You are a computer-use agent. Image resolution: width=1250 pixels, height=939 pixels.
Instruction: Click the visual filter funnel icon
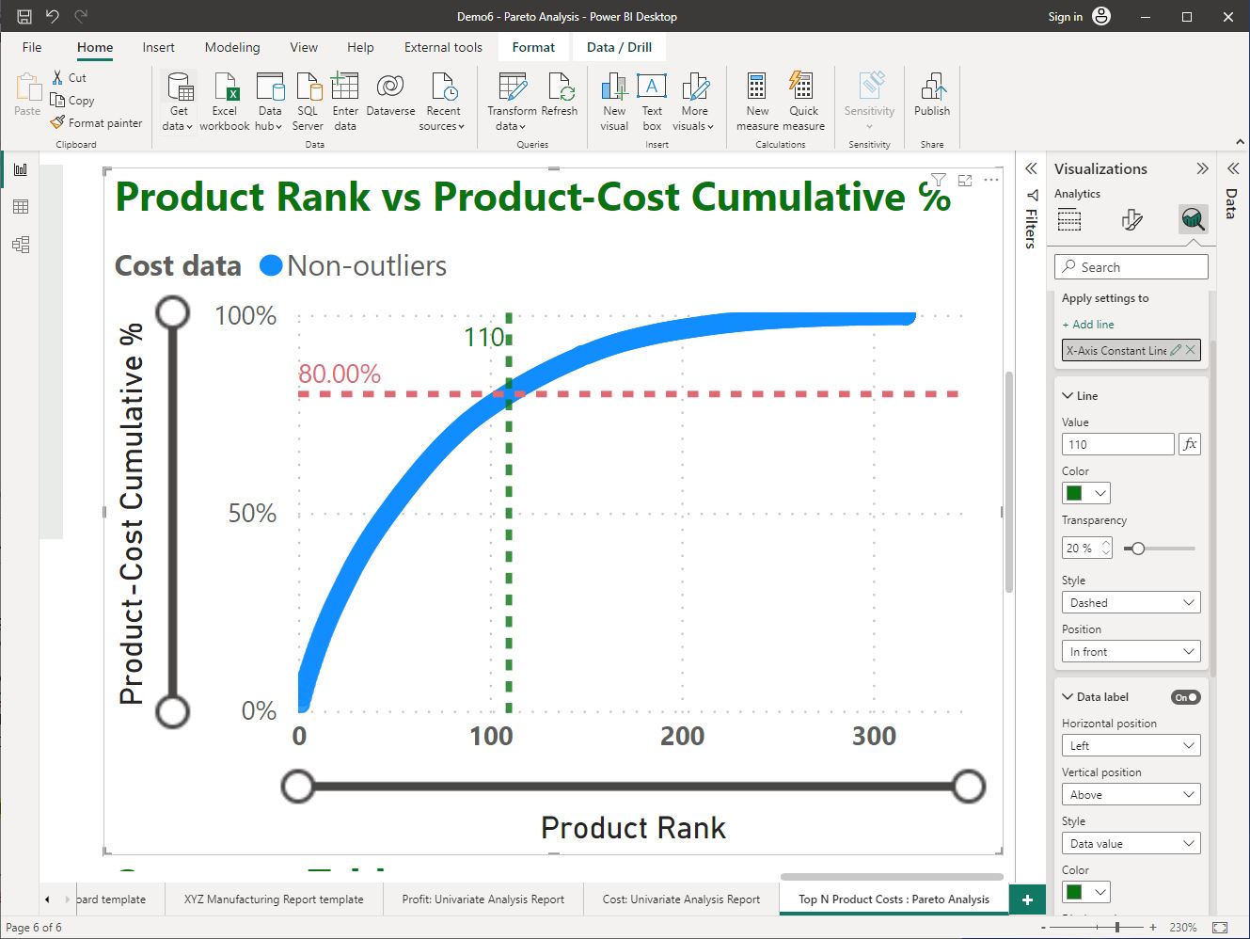tap(938, 179)
